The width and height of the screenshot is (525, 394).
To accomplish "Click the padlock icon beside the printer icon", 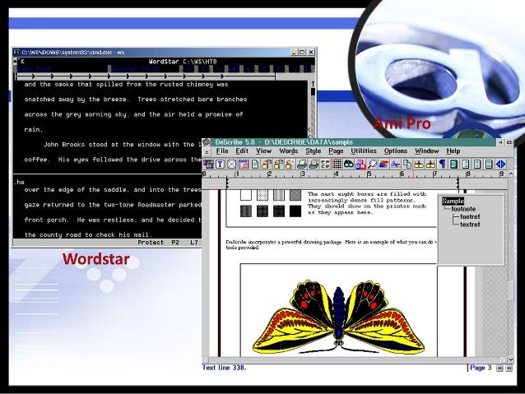I will point(290,164).
